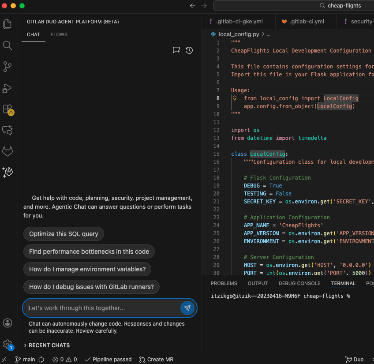The width and height of the screenshot is (374, 364).
Task: Select the Search icon in the activity bar
Action: click(x=7, y=45)
